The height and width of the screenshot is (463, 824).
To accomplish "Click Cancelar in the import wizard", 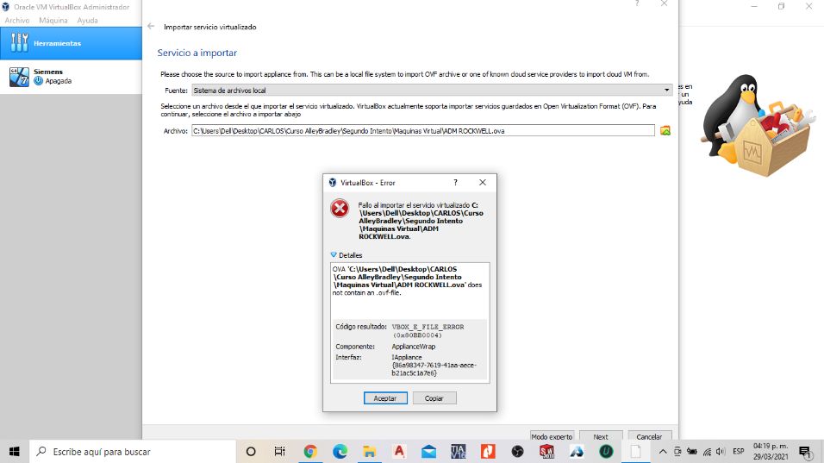I will pyautogui.click(x=650, y=436).
